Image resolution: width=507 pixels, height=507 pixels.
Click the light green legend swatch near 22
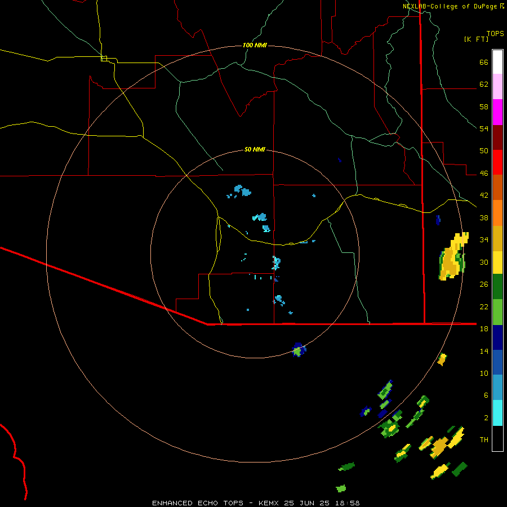point(497,312)
